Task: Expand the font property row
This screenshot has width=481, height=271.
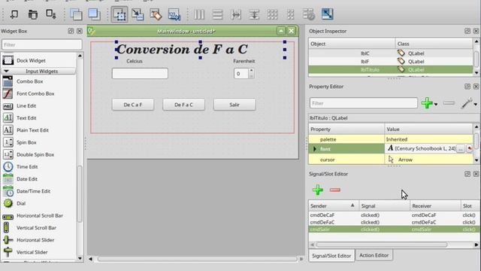Action: 314,149
